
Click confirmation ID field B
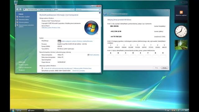(118, 56)
